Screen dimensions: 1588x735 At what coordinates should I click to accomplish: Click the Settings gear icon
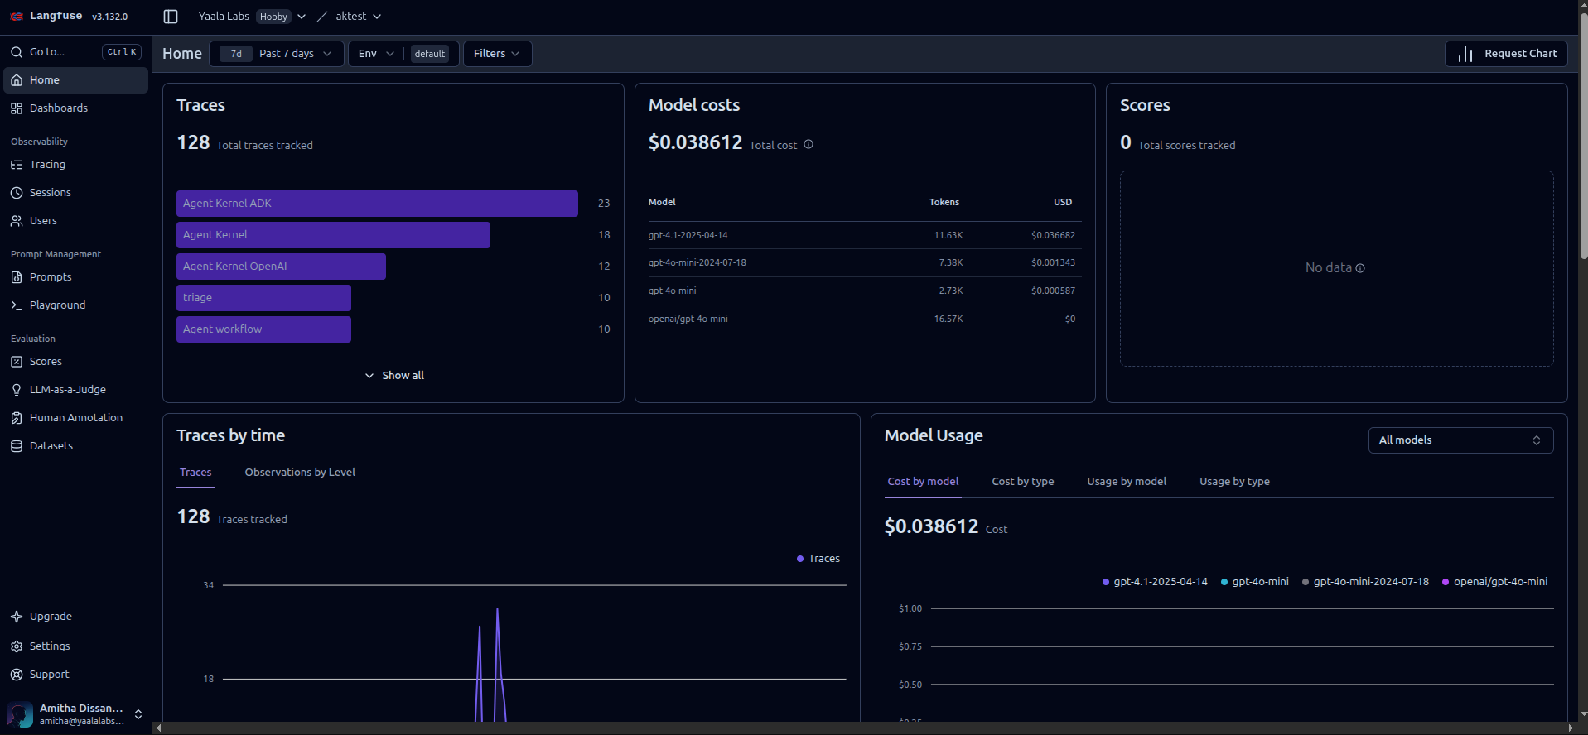(x=17, y=646)
